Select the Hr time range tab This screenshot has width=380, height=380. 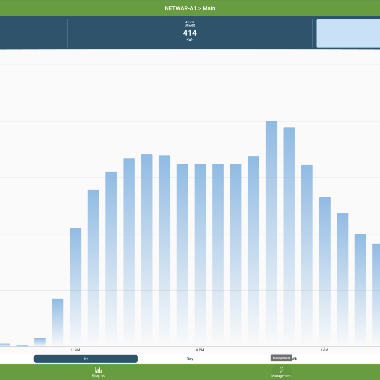85,359
